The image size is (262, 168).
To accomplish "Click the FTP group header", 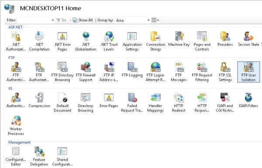I will click(11, 58).
